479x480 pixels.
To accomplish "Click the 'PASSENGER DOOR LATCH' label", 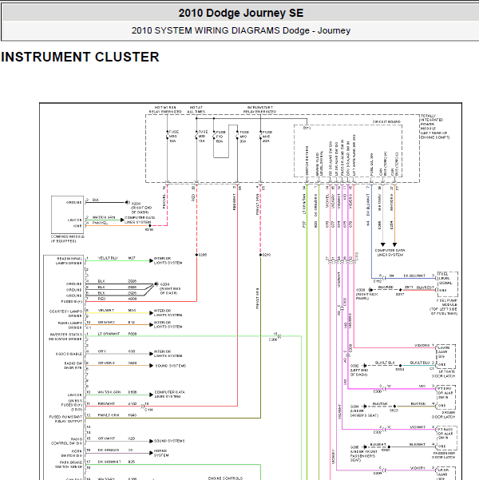I will coord(444,455).
